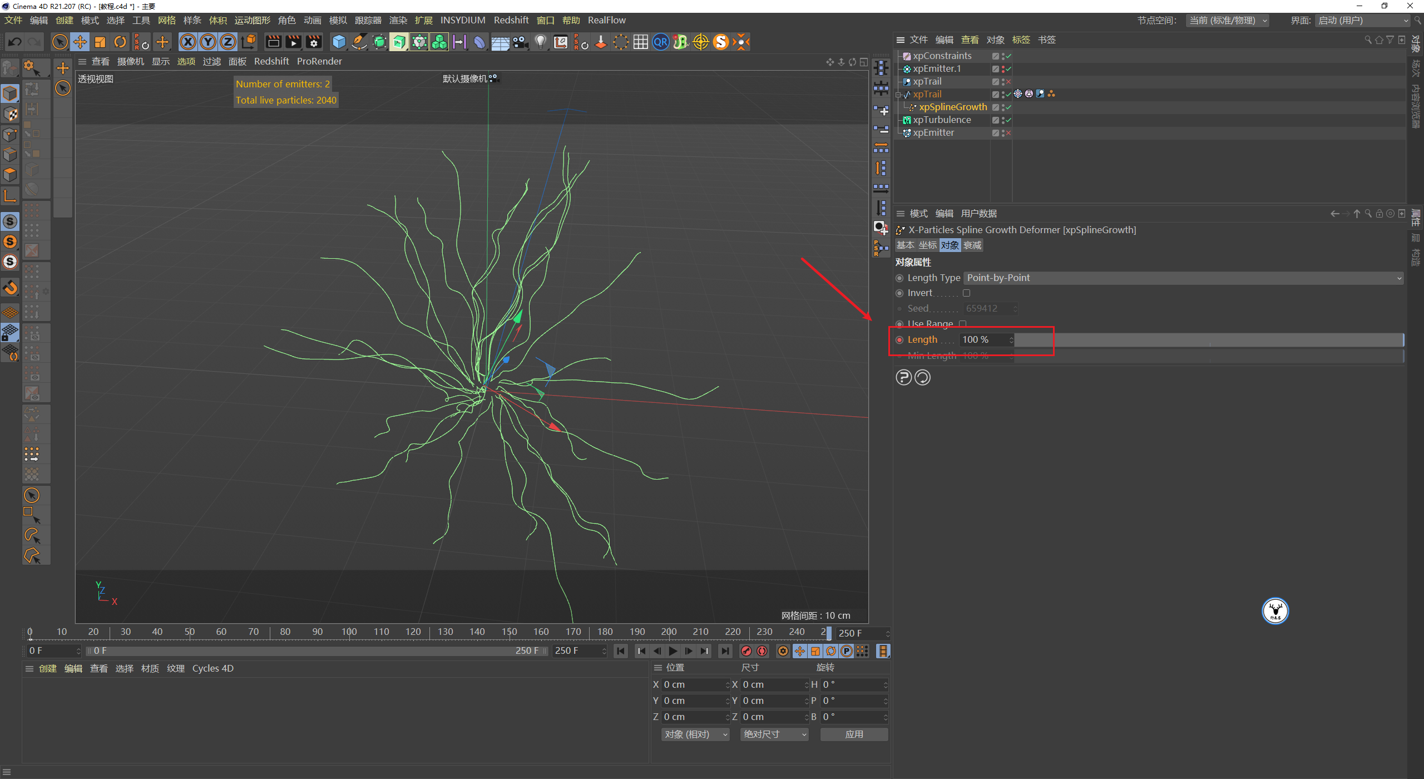
Task: Click the grid array toolbar icon
Action: pyautogui.click(x=641, y=42)
